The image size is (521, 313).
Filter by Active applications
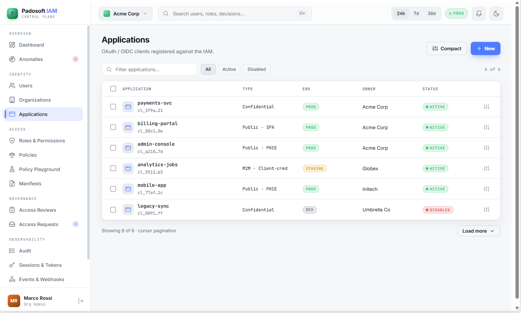pos(229,69)
